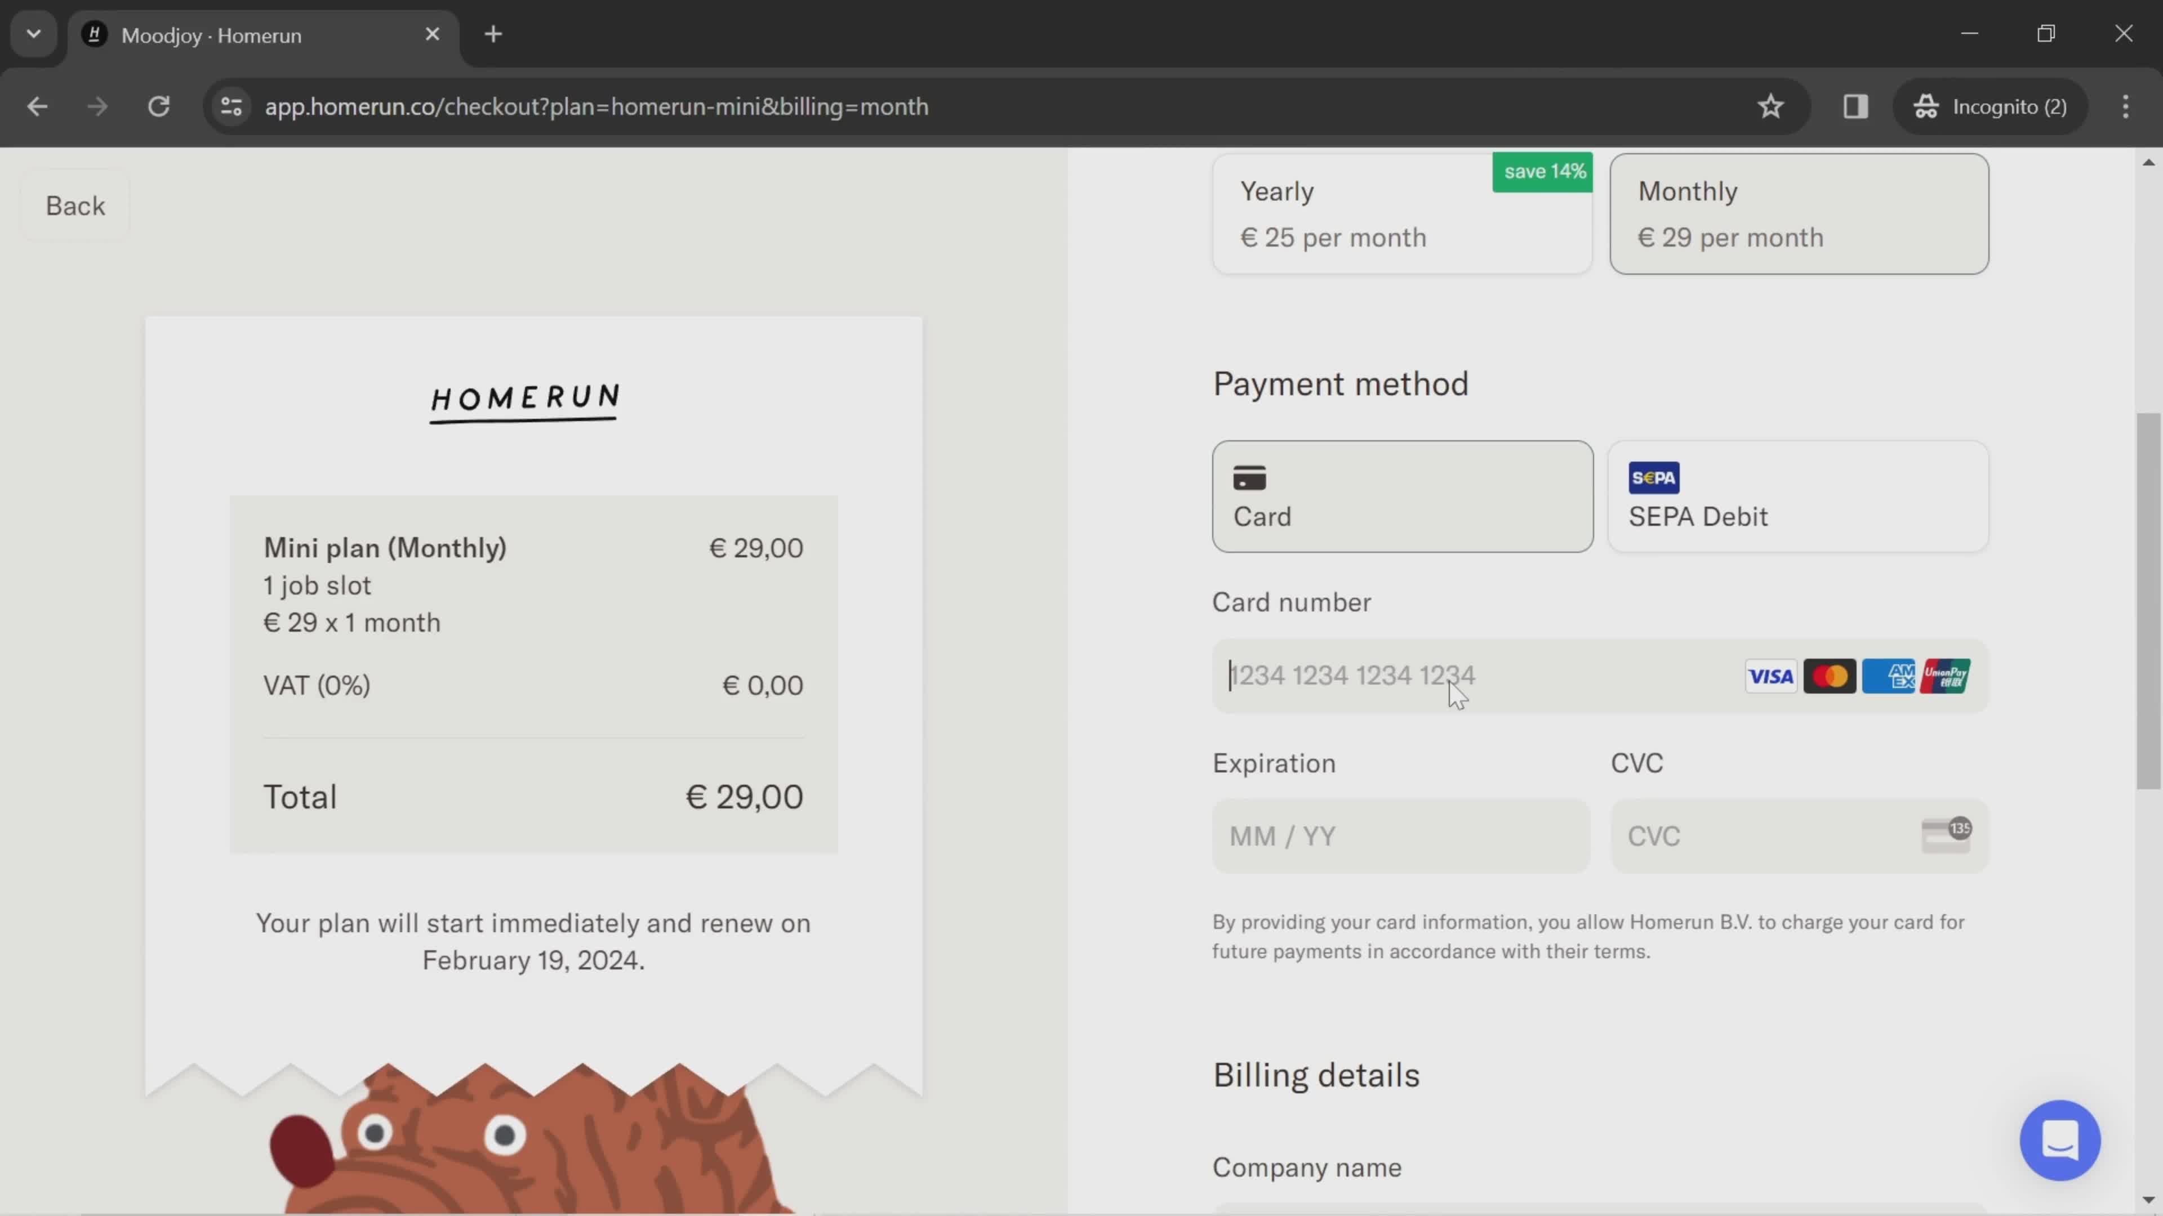Select the SEPA Debit payment icon
Screen dimensions: 2163x1216
coord(1653,477)
